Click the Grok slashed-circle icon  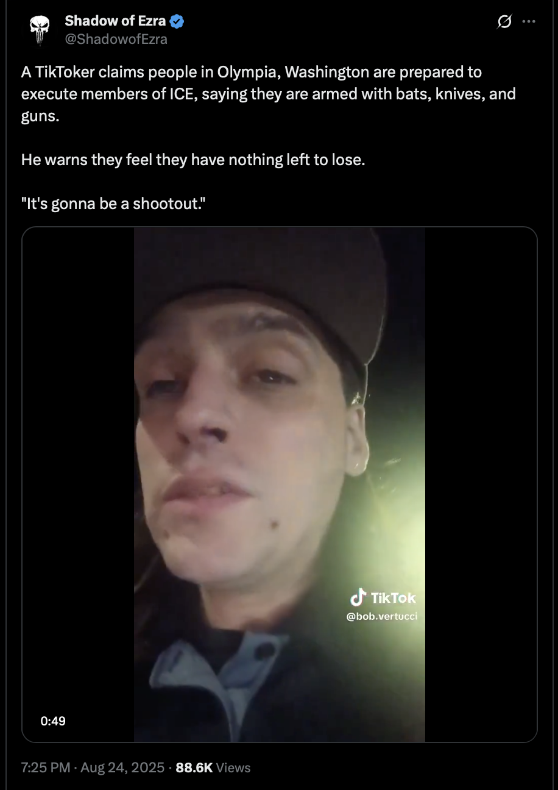(504, 22)
